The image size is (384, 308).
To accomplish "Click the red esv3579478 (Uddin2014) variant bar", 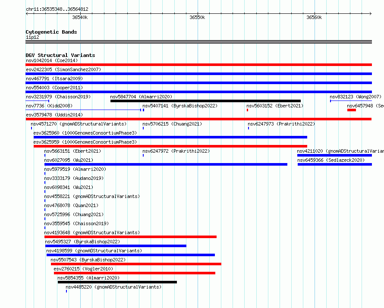I will point(198,119).
